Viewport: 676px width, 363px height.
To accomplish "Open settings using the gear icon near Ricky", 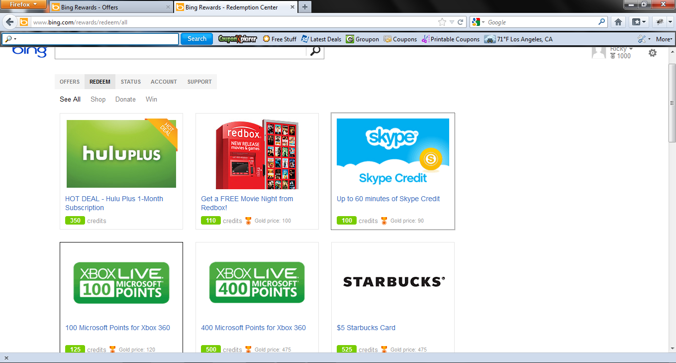I will point(652,52).
